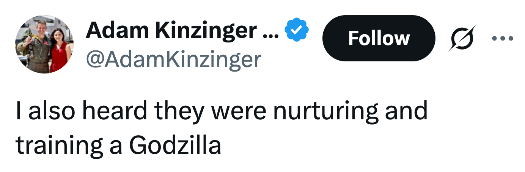Viewport: 525px width, 172px height.
Task: Click the word "Godzilla" in the post
Action: coord(175,146)
